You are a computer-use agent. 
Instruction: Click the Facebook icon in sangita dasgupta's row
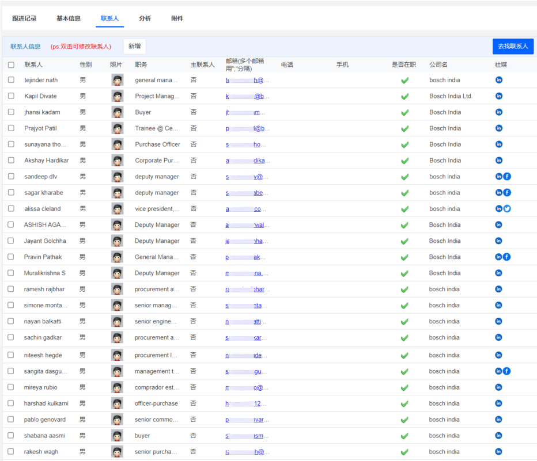click(x=507, y=371)
